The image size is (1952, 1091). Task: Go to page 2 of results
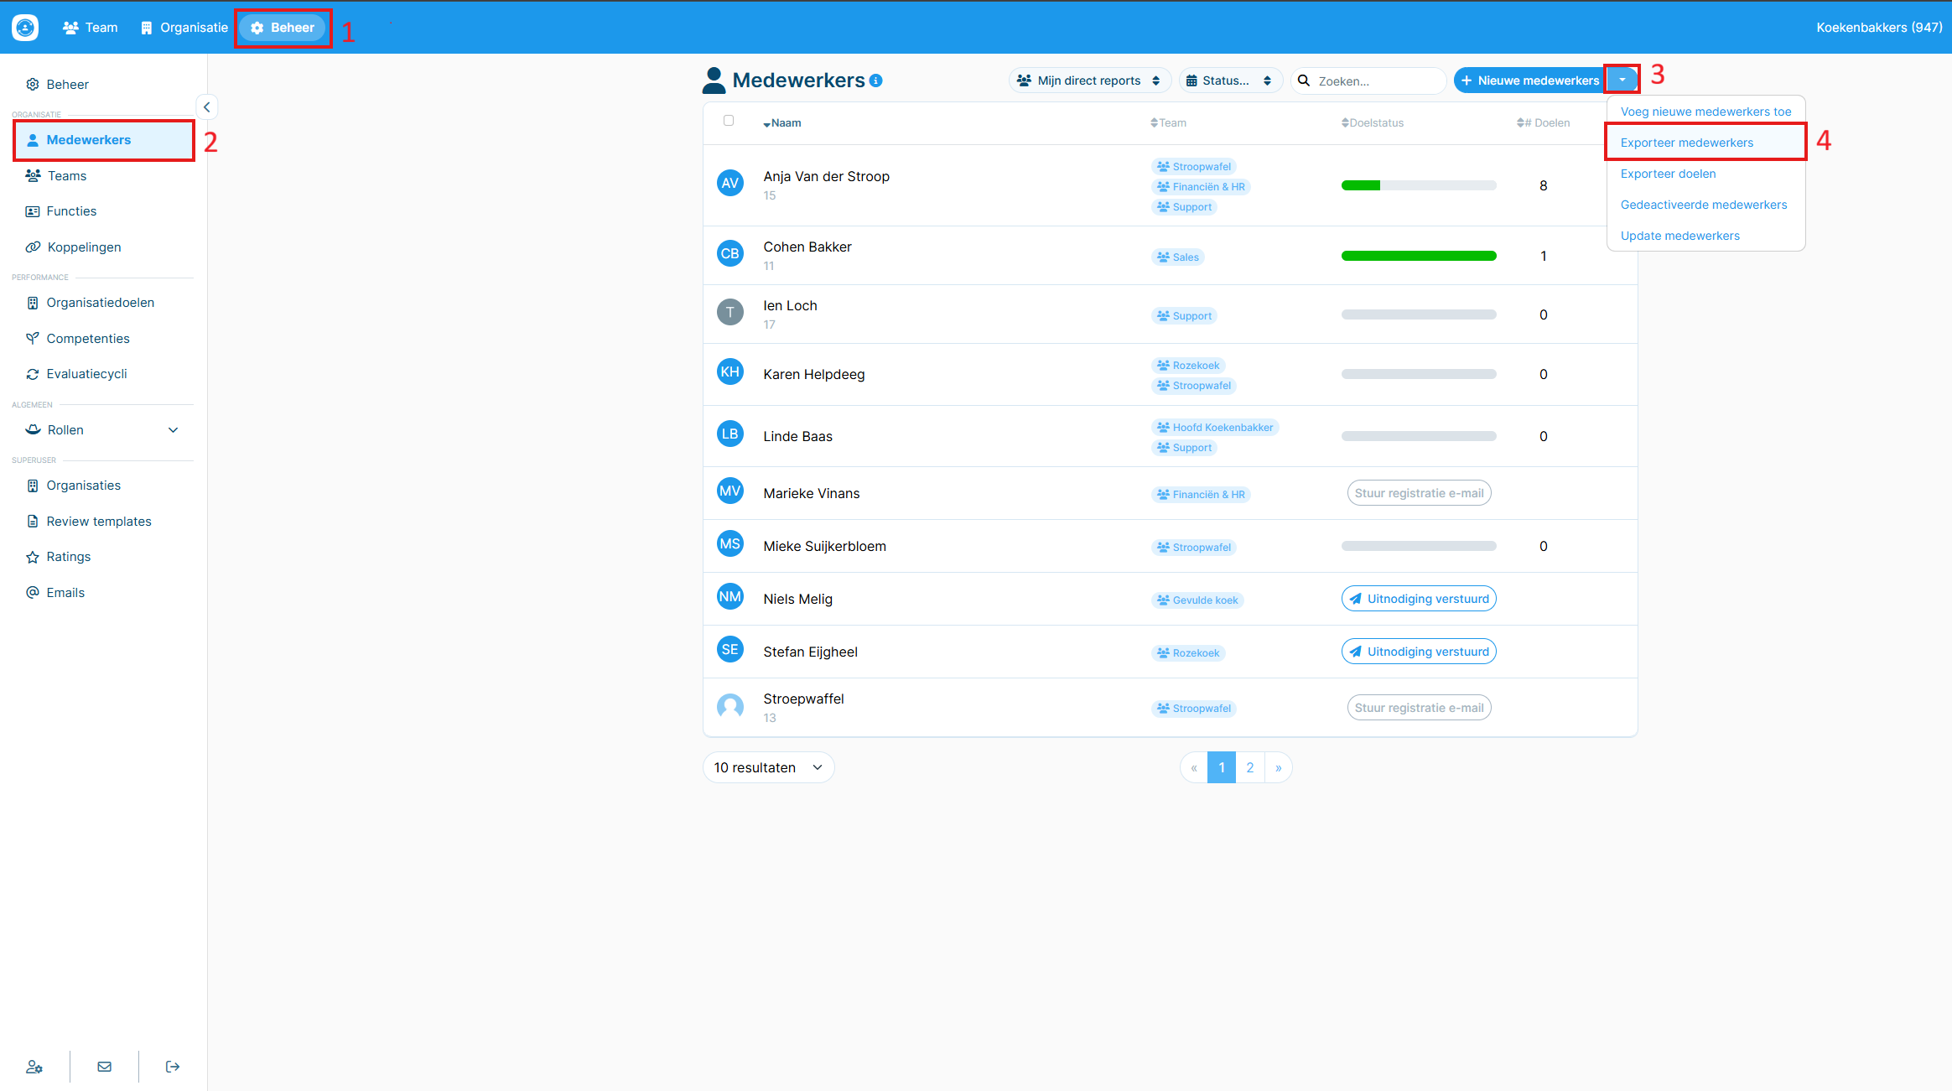click(x=1249, y=767)
